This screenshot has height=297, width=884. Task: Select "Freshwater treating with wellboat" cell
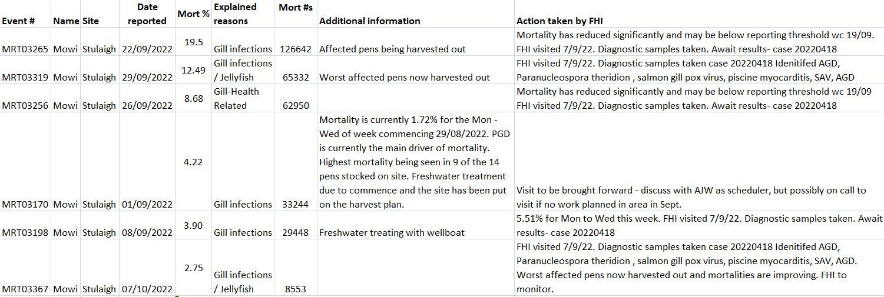392,232
